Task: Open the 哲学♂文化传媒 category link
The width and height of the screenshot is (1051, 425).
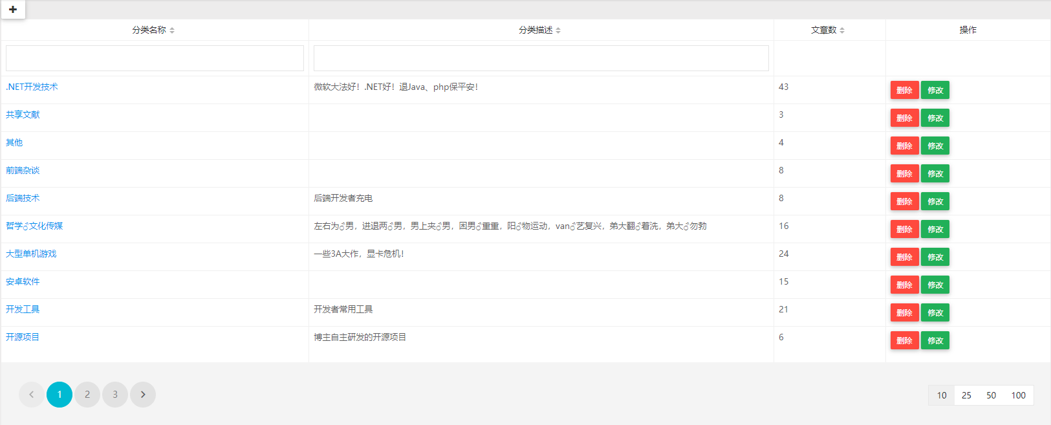Action: point(34,226)
